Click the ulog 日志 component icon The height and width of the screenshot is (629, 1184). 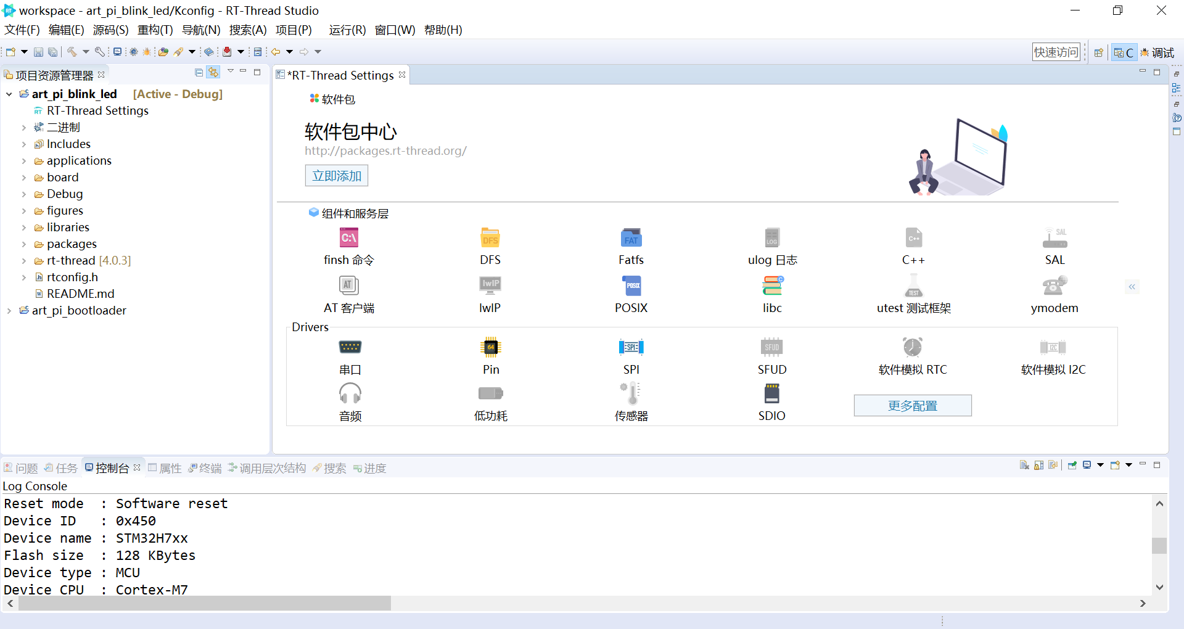tap(772, 238)
